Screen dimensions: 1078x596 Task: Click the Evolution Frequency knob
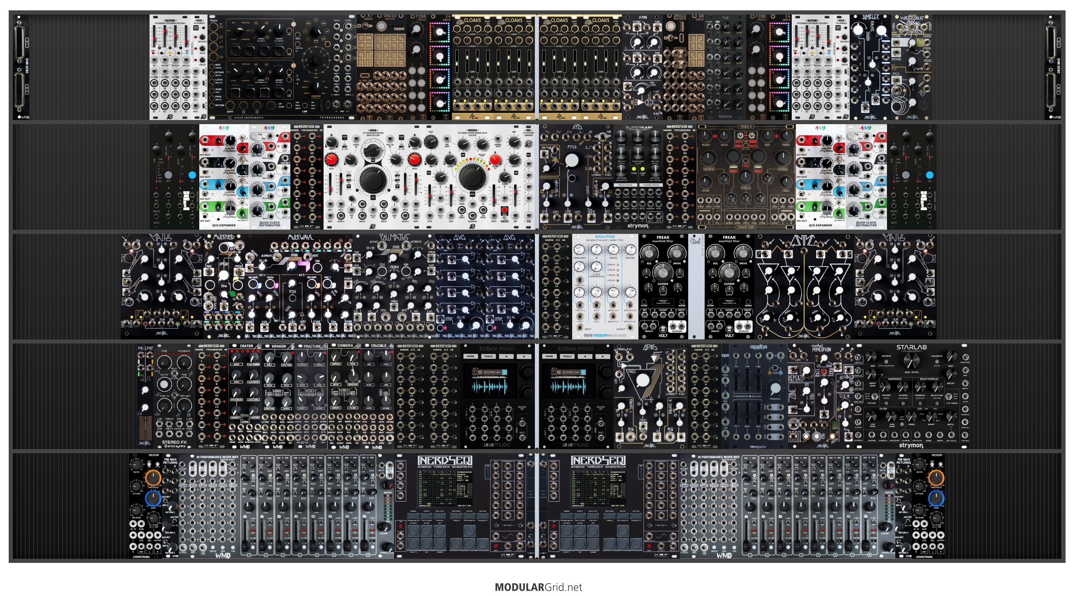[580, 250]
